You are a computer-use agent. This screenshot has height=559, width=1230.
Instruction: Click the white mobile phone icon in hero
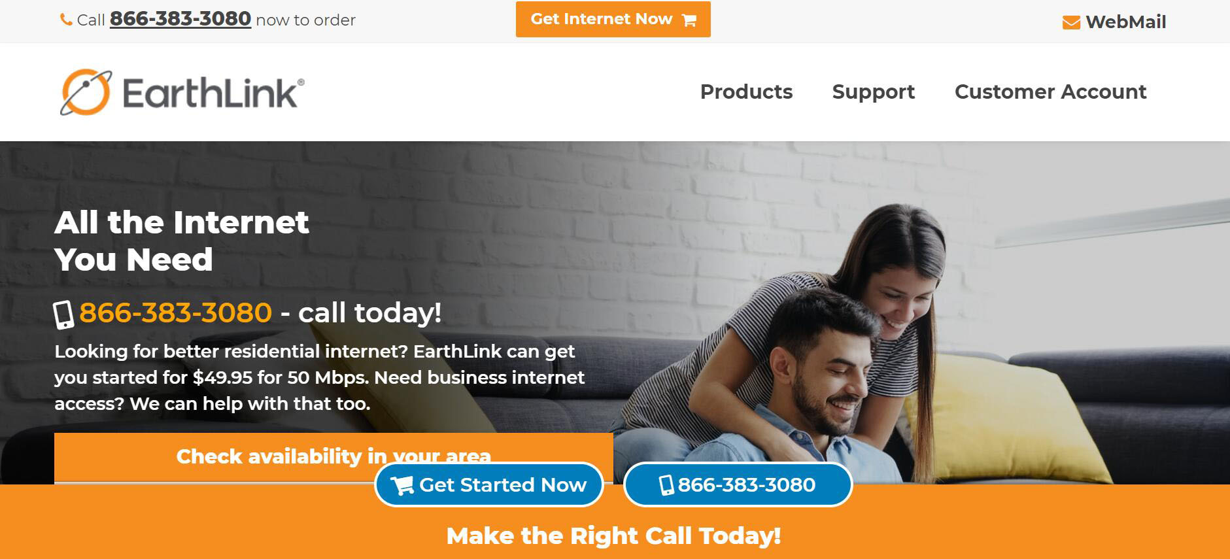click(x=63, y=314)
